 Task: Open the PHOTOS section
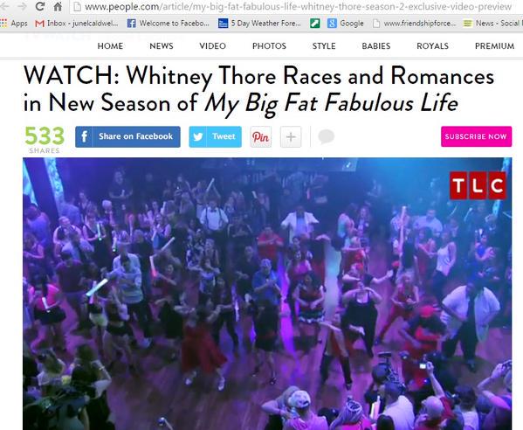(x=269, y=46)
